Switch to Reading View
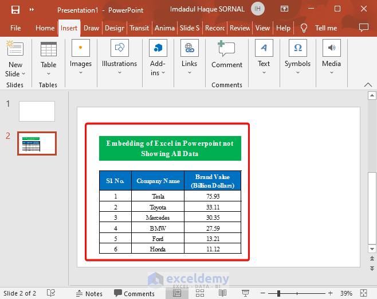 (x=222, y=293)
